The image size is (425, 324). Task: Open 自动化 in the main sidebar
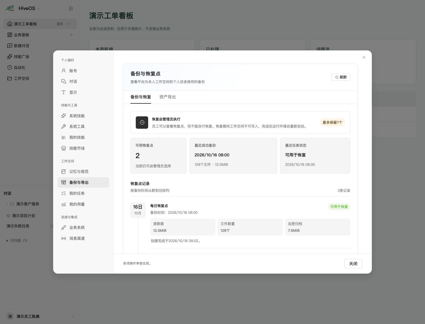click(x=40, y=67)
